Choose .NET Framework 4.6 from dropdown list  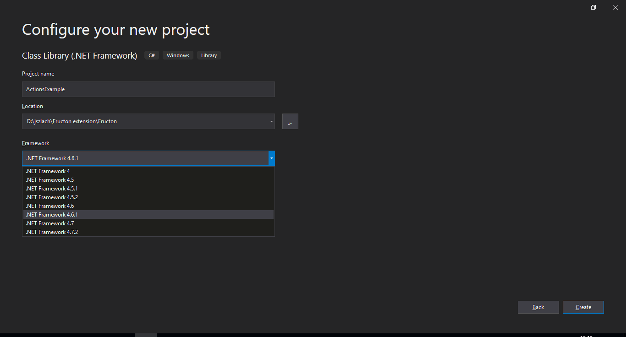coord(148,206)
